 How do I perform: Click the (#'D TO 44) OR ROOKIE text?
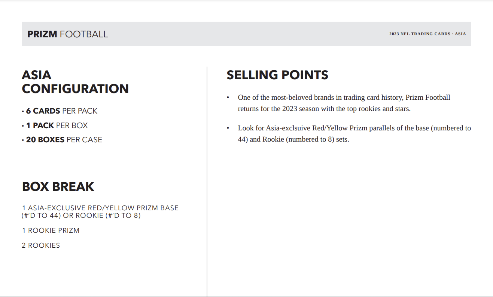pos(81,216)
